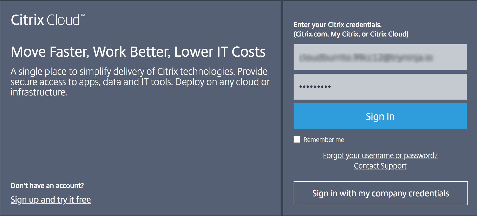The width and height of the screenshot is (477, 216).
Task: Click the Remember me label text
Action: point(324,140)
